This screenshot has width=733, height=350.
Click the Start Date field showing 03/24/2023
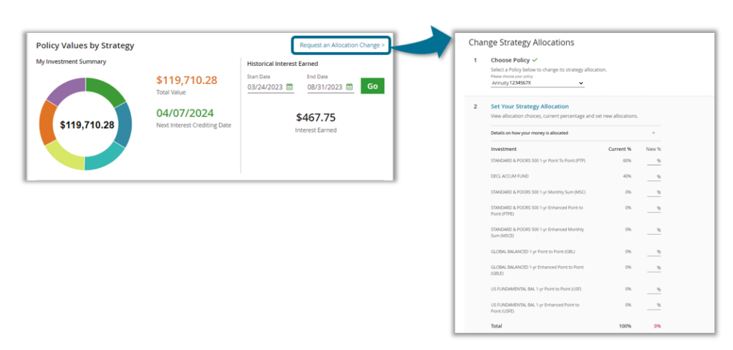266,87
